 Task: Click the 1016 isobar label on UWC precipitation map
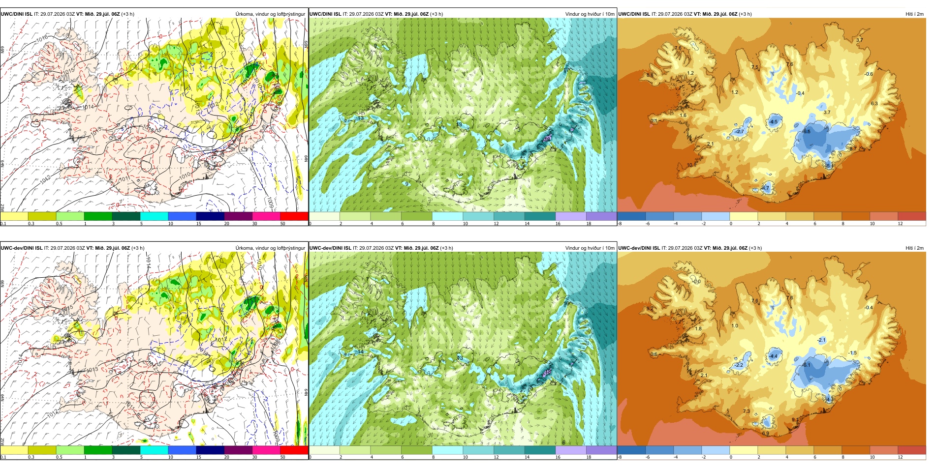point(42,38)
